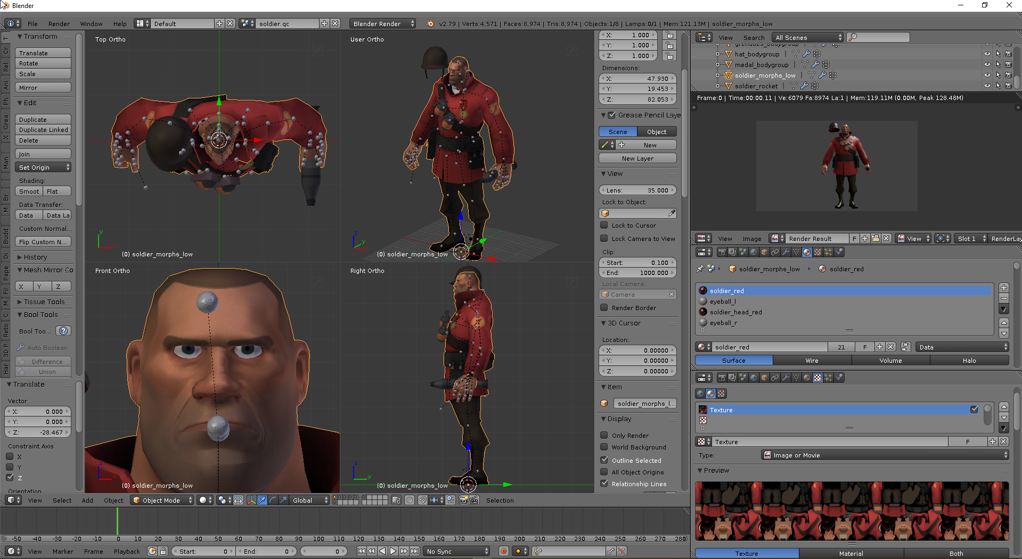
Task: Open the Image or Movie type dropdown
Action: pos(885,455)
